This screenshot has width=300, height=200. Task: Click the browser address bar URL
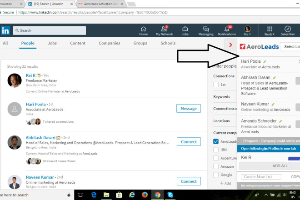point(93,12)
